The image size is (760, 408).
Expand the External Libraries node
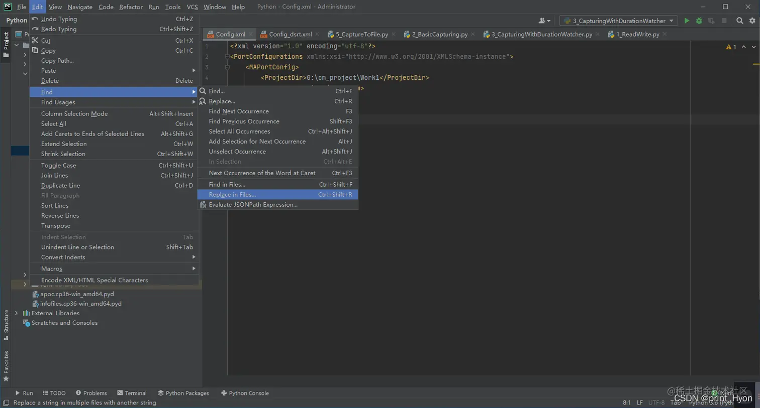pyautogui.click(x=17, y=313)
